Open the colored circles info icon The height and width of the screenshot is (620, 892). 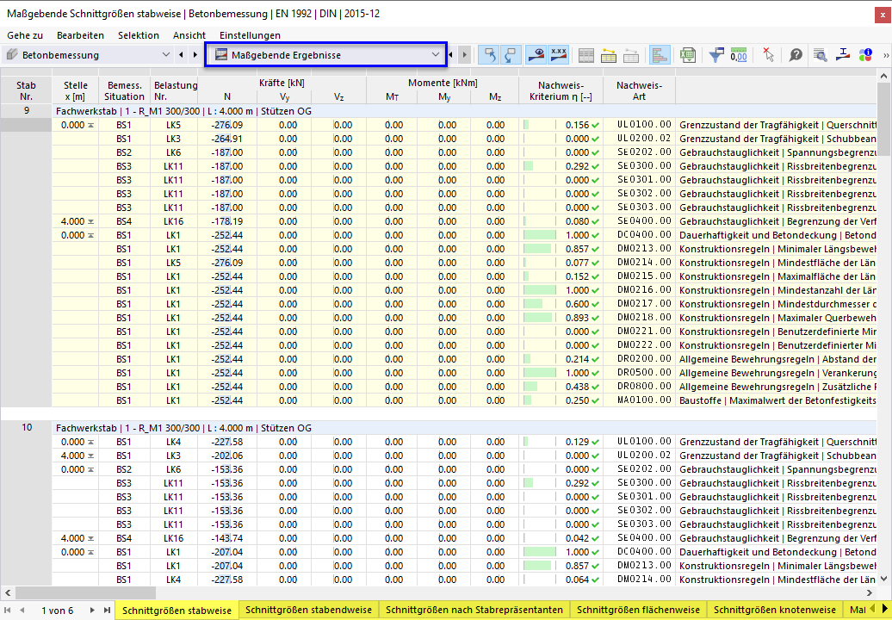pyautogui.click(x=865, y=55)
